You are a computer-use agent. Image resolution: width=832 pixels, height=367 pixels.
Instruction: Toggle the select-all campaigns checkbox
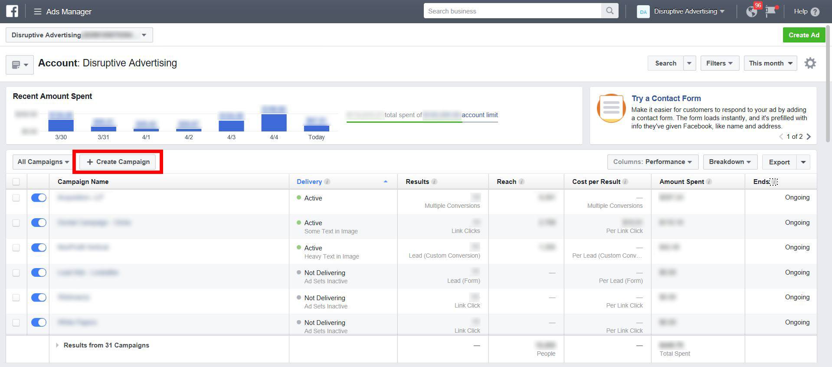point(16,182)
